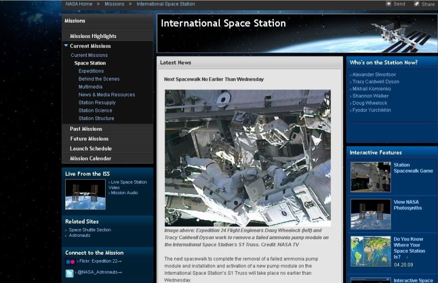Click the View NASA Photosynths thumbnail
438x283 pixels.
tap(370, 213)
